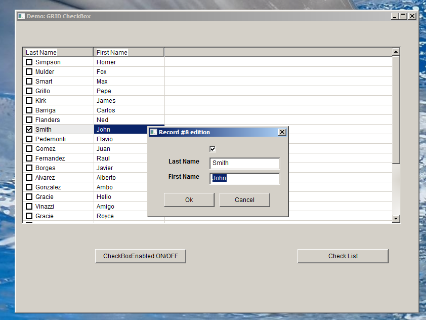This screenshot has width=426, height=320.
Task: Toggle checkbox in Record #8 edition dialog
Action: tap(212, 149)
